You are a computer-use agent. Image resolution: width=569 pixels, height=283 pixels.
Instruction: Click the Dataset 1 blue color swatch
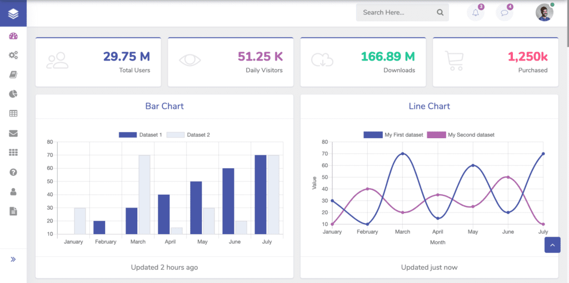tap(128, 135)
